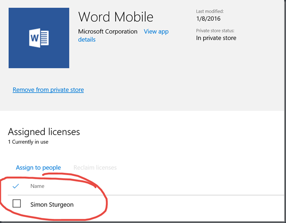
Task: Click the Microsoft Corporation publisher text
Action: coord(108,31)
